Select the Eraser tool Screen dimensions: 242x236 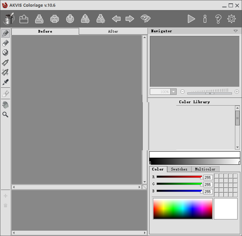[5, 43]
